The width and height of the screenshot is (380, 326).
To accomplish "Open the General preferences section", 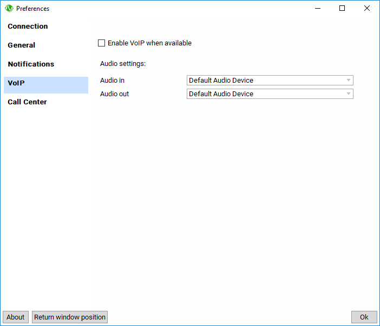I will tap(22, 45).
